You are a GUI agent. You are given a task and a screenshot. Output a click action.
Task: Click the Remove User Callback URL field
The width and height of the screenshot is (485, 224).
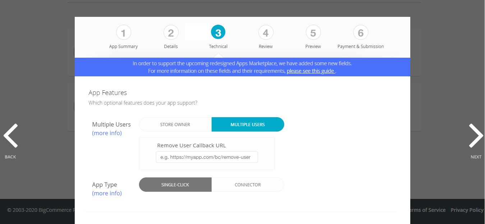[207, 157]
